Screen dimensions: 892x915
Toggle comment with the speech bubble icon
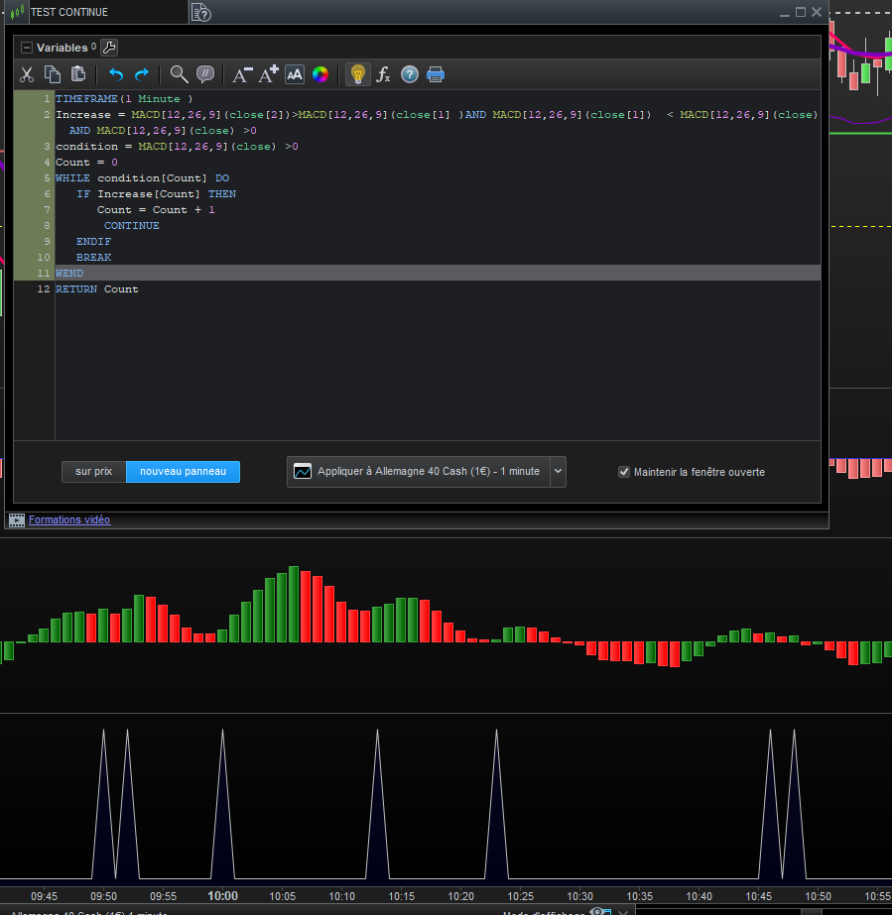(205, 74)
